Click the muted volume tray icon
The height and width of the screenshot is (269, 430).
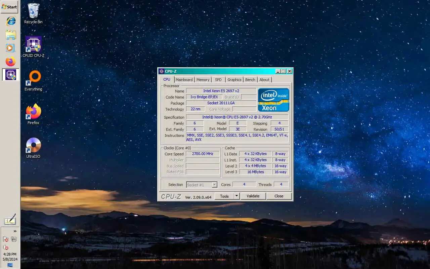pos(6,247)
